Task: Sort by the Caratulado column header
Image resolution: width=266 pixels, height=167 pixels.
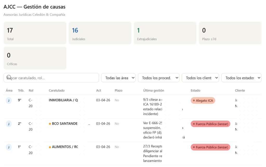Action: pyautogui.click(x=57, y=90)
